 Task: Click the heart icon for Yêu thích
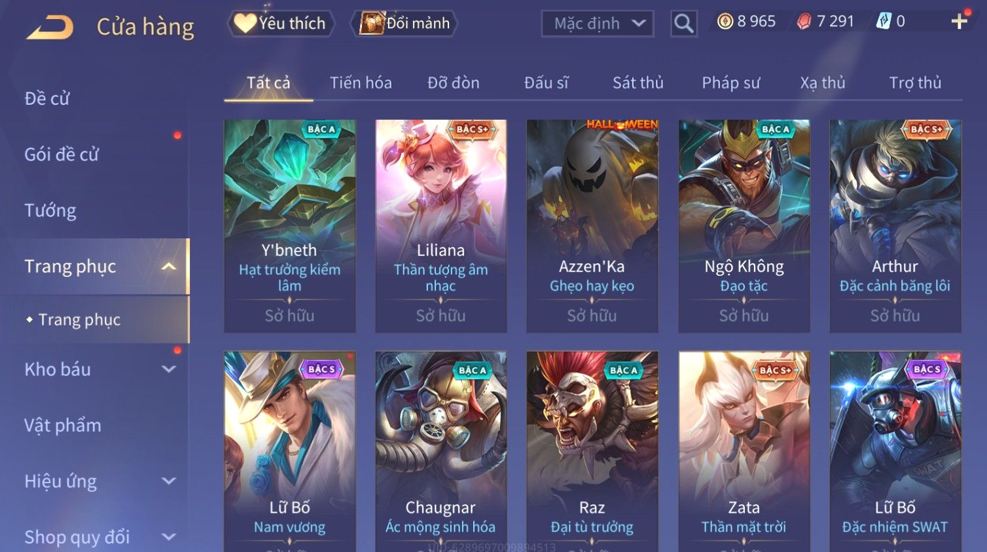[x=245, y=23]
